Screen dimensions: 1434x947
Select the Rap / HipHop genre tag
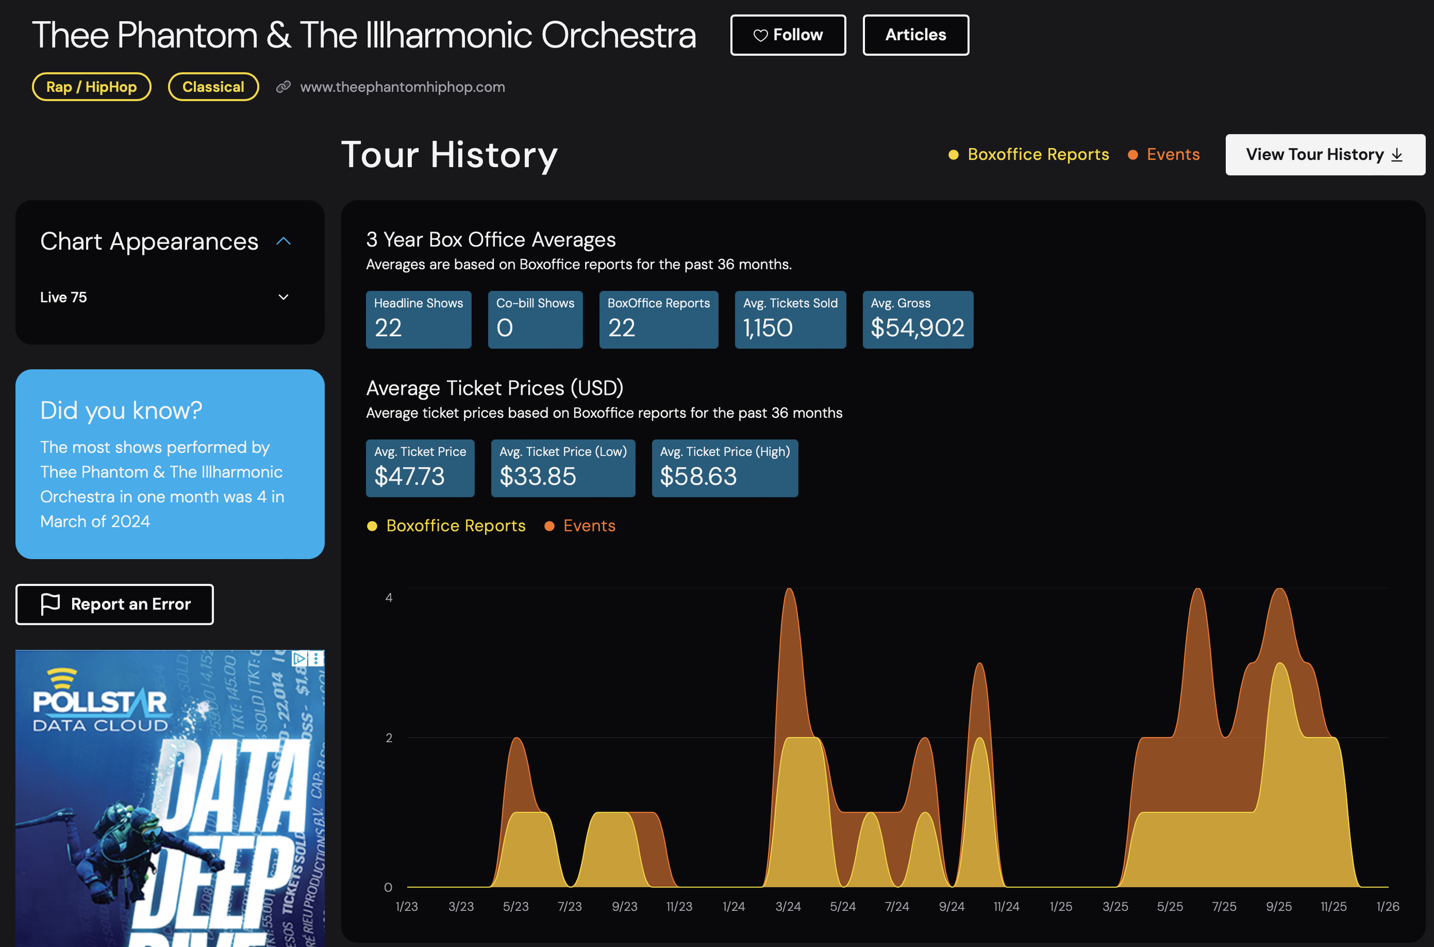point(91,87)
